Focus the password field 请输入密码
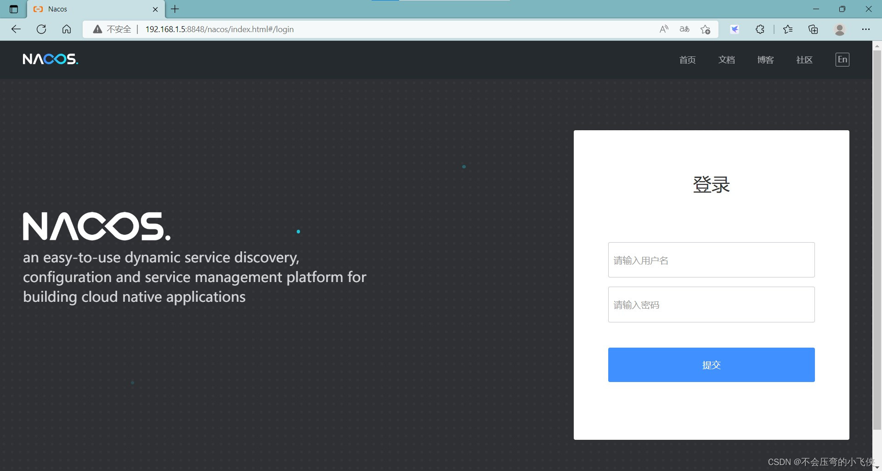Screen dimensions: 882x471 tap(711, 305)
